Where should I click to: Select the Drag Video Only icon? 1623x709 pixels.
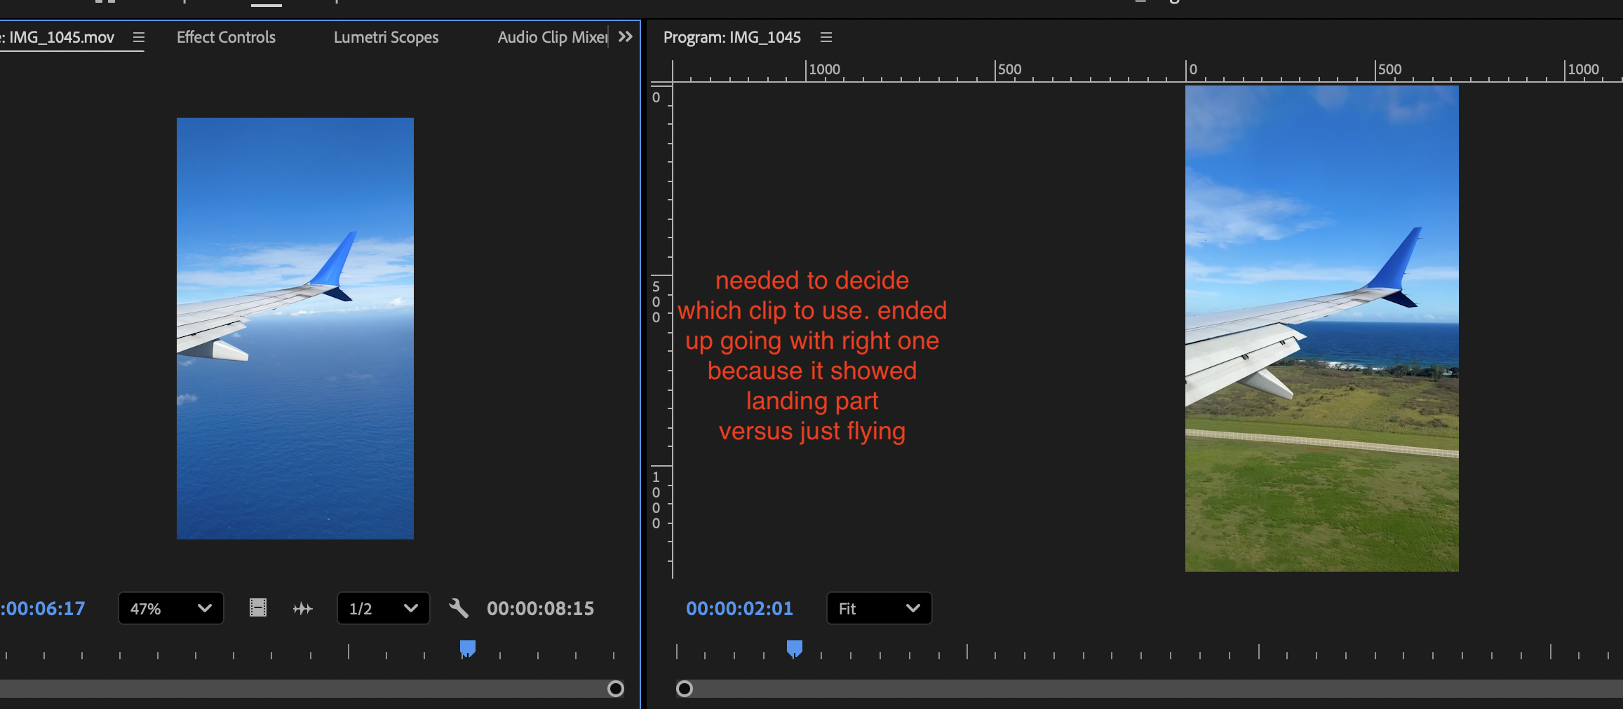point(258,608)
